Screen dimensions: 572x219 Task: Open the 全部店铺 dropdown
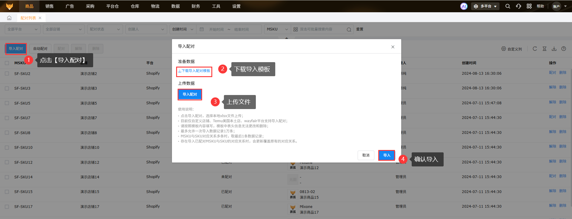[x=64, y=29]
